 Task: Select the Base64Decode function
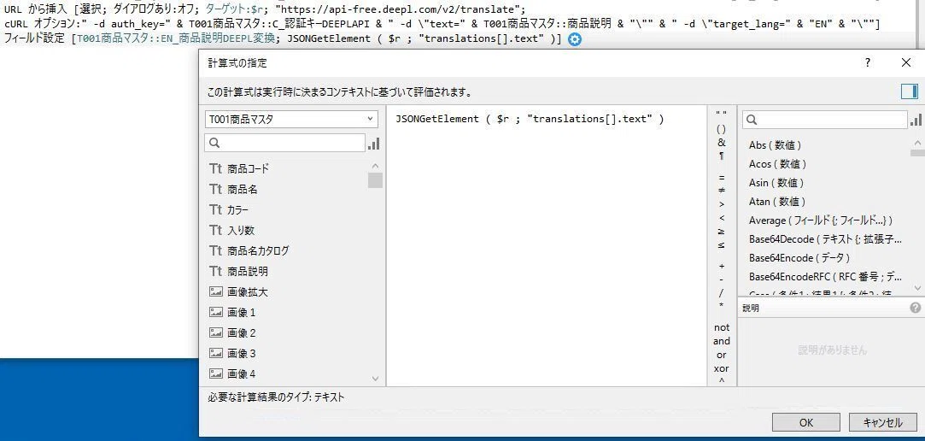(826, 239)
